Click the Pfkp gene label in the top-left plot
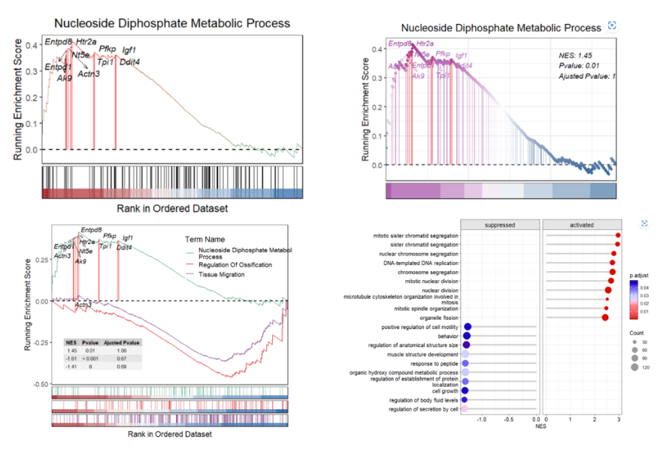666x449 pixels. pos(107,50)
